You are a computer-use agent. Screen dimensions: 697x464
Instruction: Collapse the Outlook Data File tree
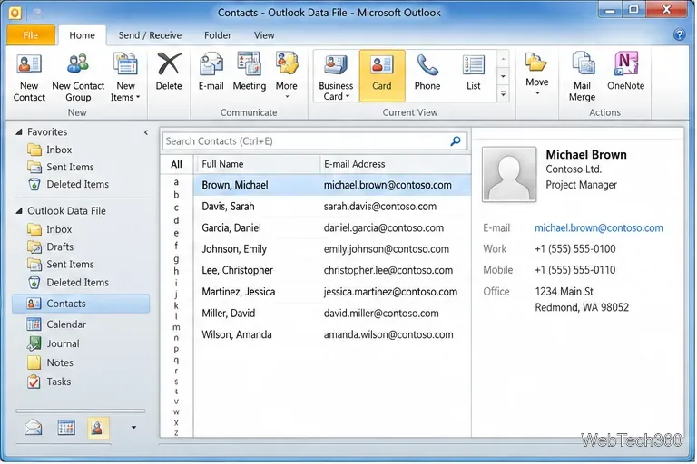pyautogui.click(x=19, y=211)
